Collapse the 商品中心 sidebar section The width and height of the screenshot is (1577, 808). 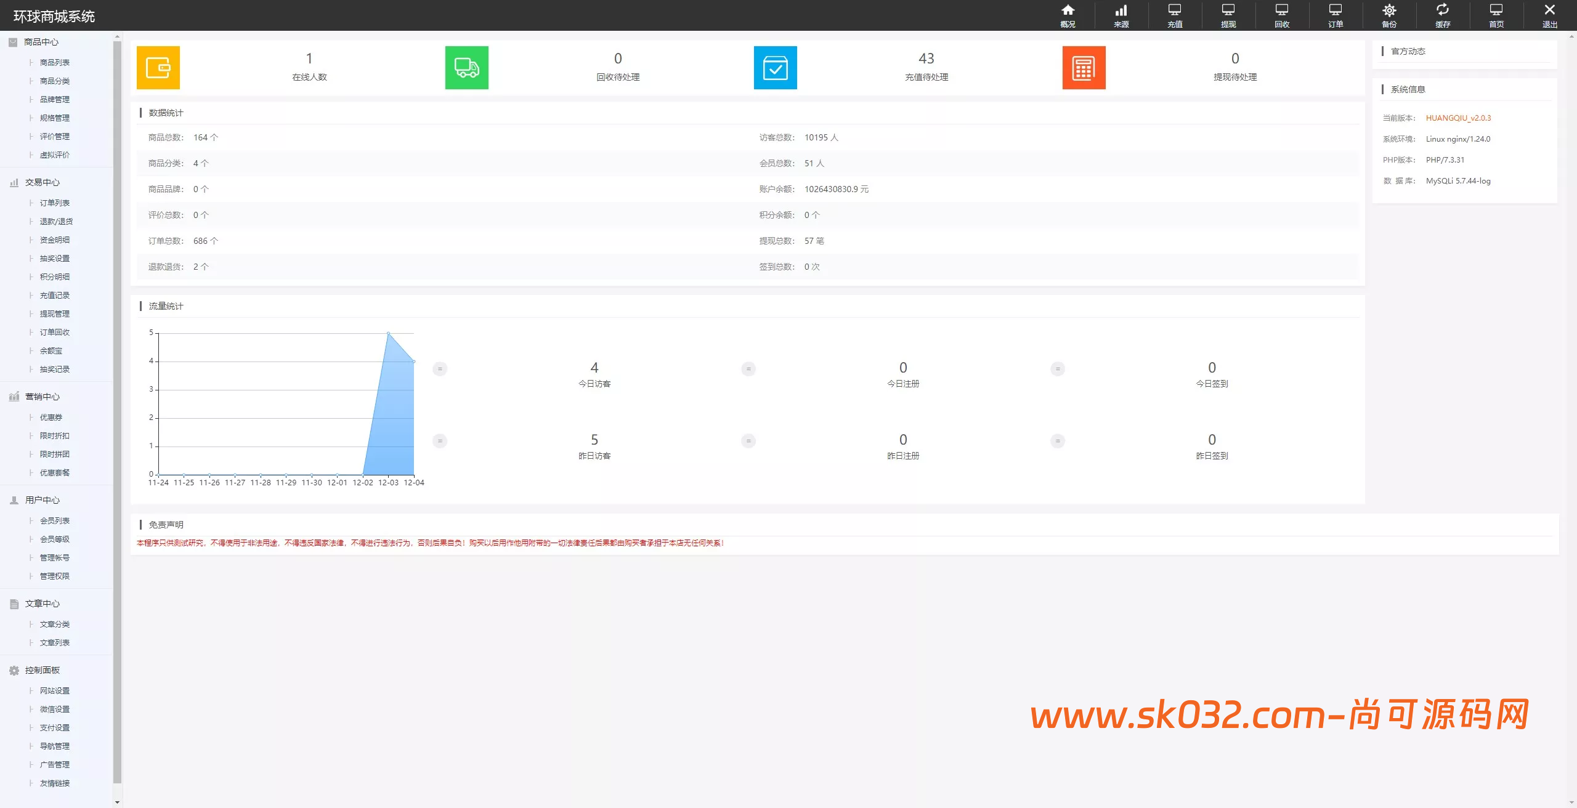[41, 42]
